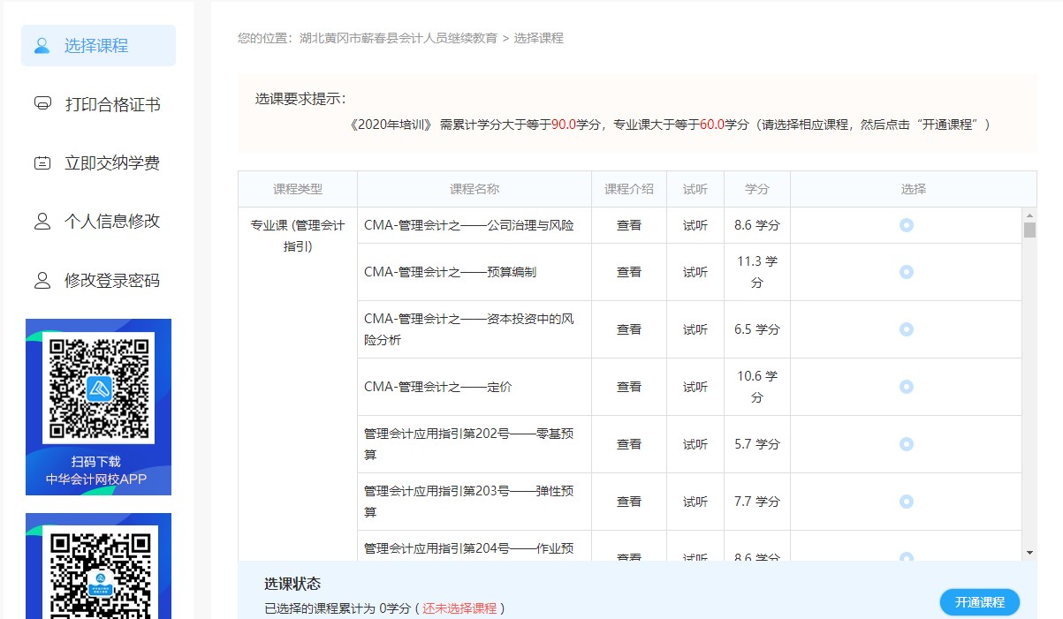Click the 开通课程 button
This screenshot has height=619, width=1063.
pos(980,602)
